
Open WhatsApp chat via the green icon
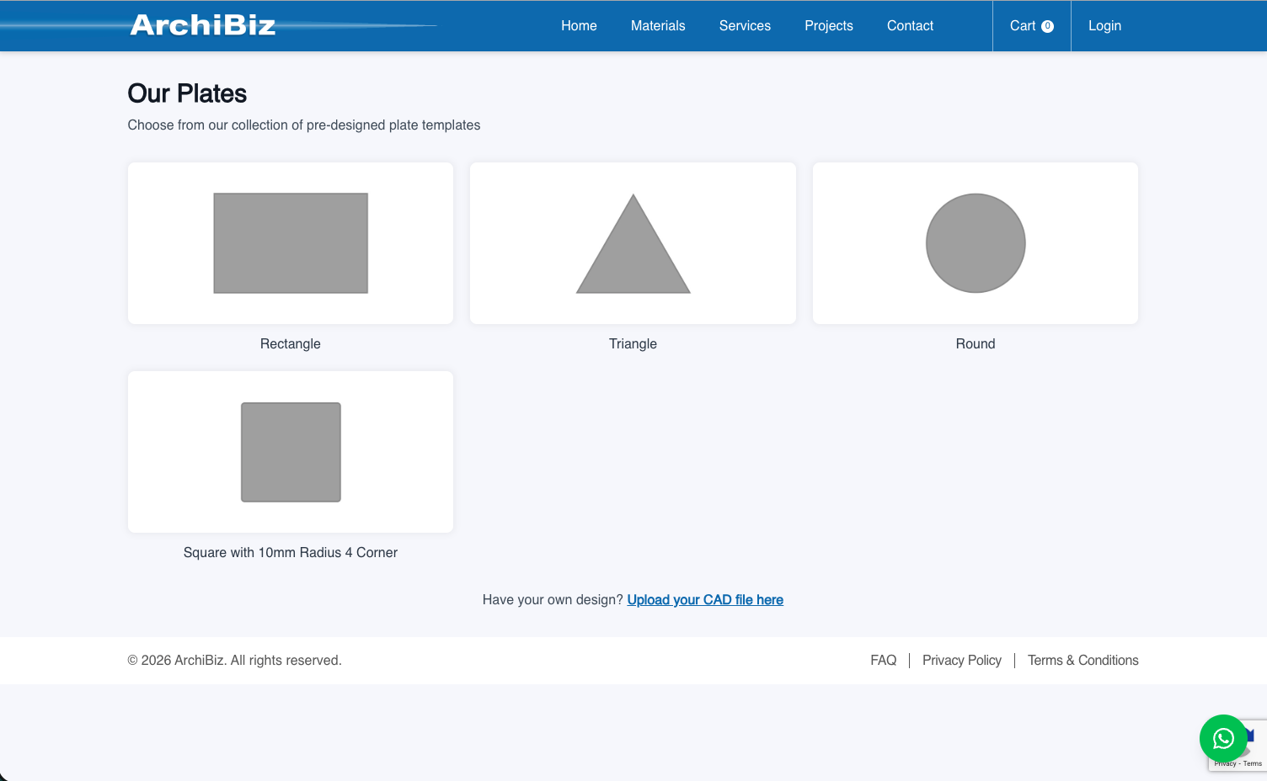click(x=1222, y=738)
